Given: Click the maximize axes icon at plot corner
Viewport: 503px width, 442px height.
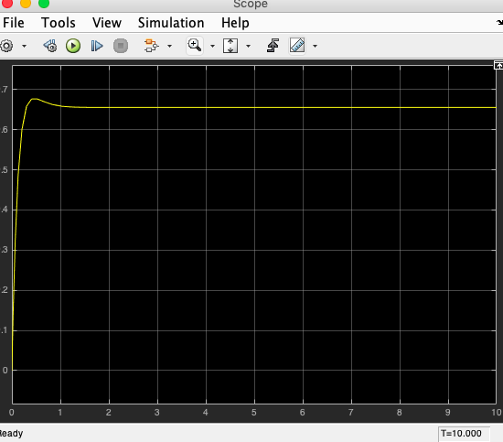Looking at the screenshot, I should (498, 65).
